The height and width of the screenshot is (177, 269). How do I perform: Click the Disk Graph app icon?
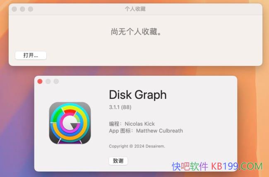tap(70, 123)
